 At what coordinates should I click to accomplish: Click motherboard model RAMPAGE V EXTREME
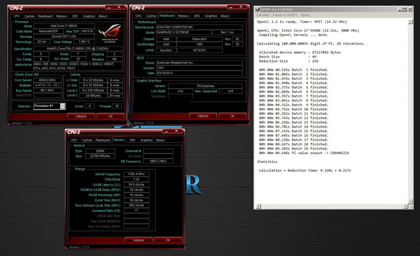point(184,32)
